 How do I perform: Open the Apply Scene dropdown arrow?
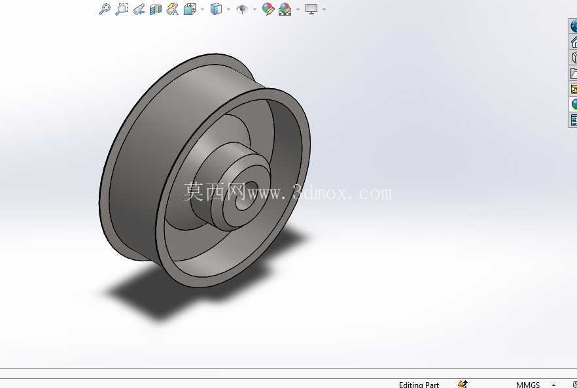298,9
